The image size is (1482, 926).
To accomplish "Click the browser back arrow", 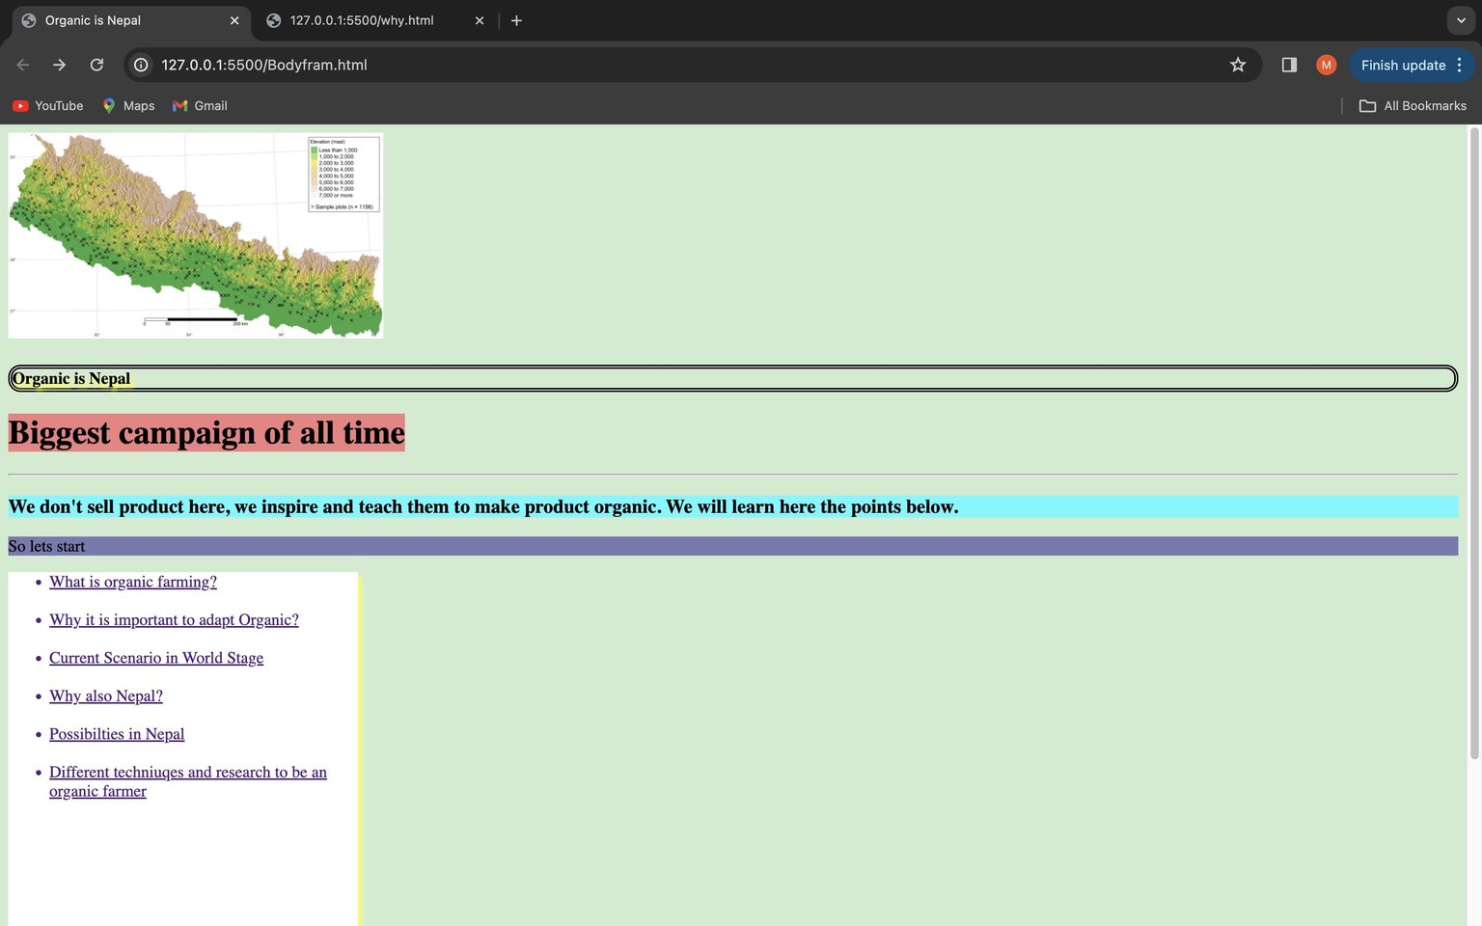I will pos(23,65).
